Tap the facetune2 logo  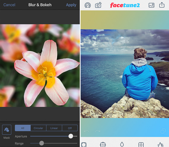point(125,5)
